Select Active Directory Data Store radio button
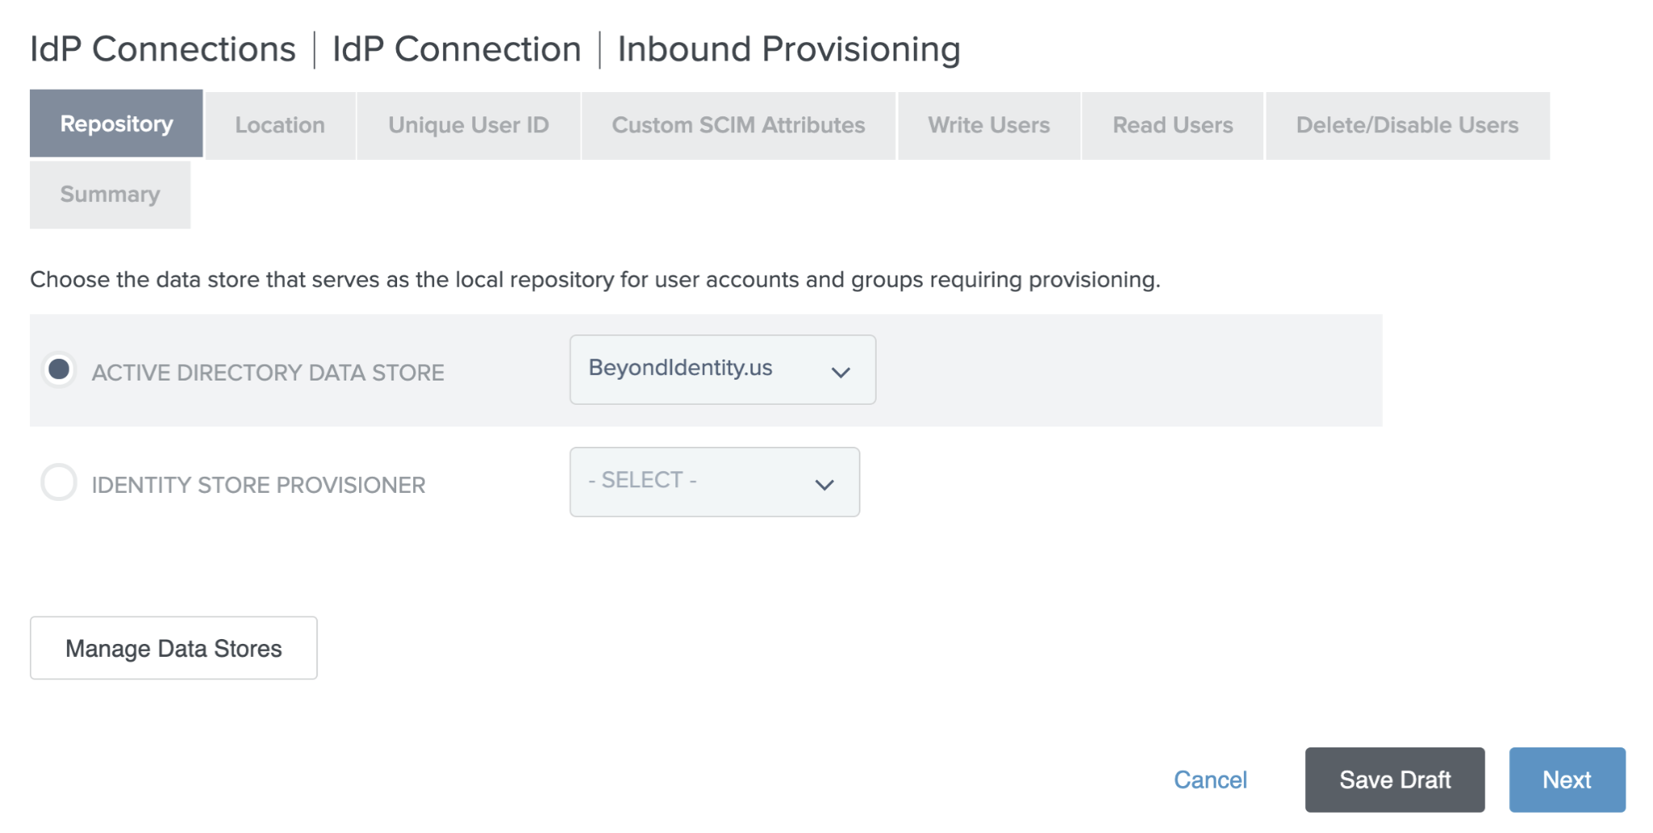The height and width of the screenshot is (833, 1653). [x=59, y=370]
